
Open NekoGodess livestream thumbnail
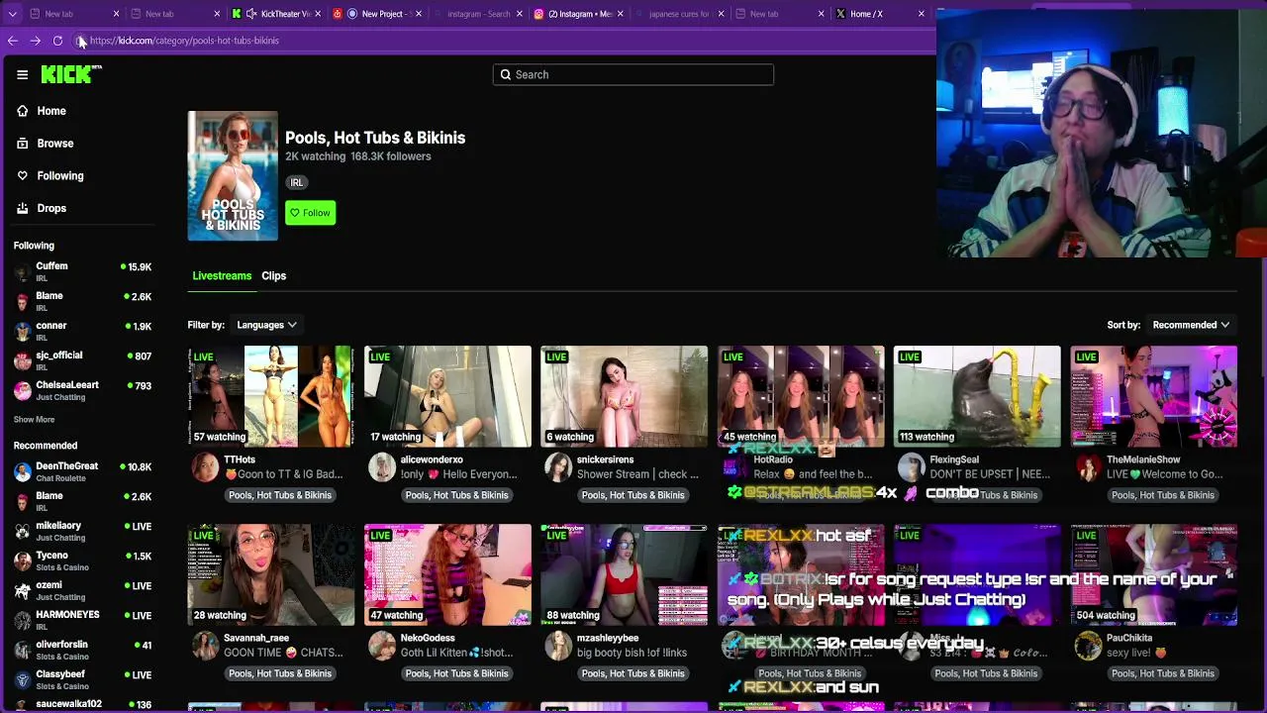coord(447,574)
